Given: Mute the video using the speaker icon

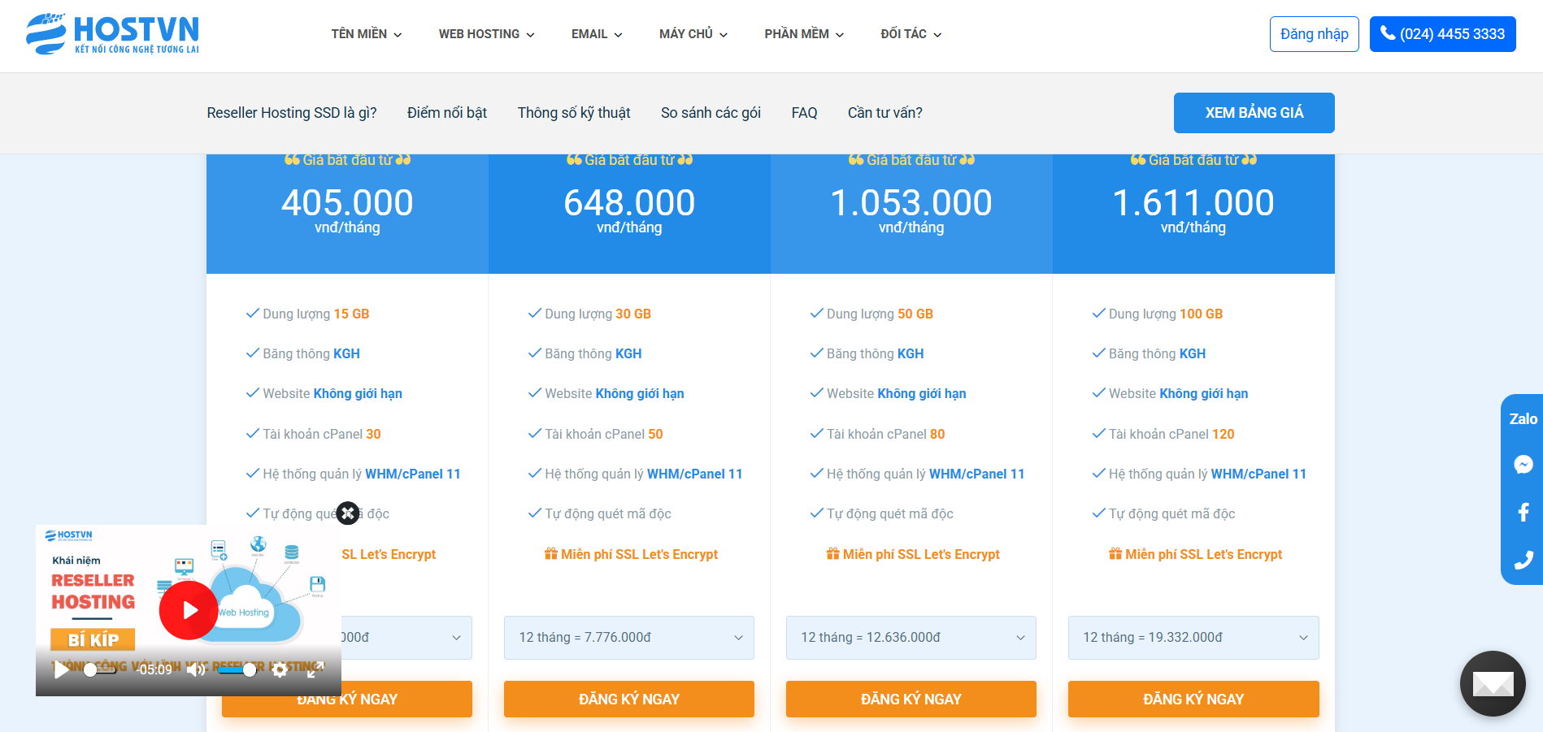Looking at the screenshot, I should (196, 669).
